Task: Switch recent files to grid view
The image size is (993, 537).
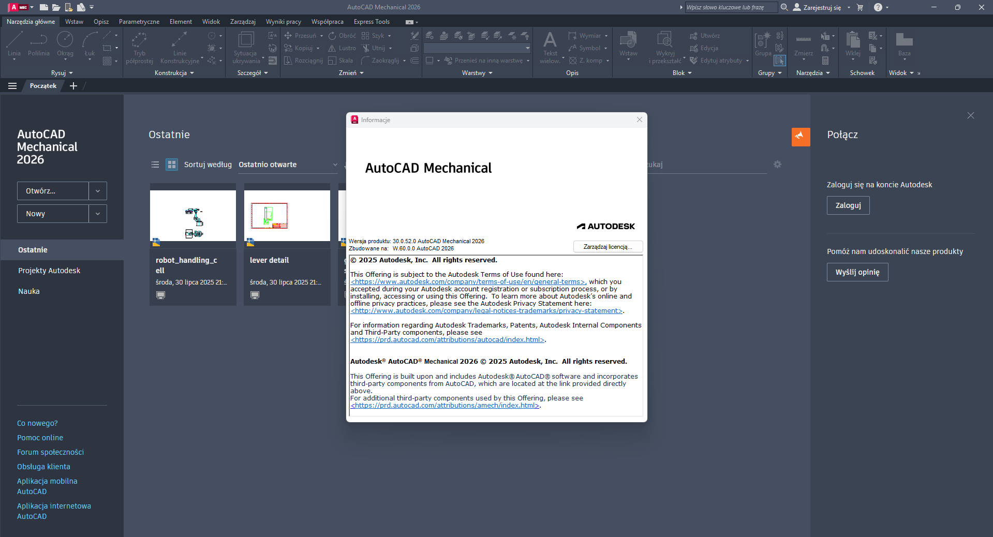Action: [172, 165]
